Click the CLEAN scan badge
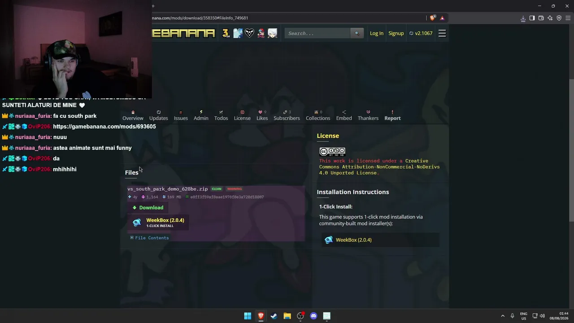This screenshot has height=323, width=574. pos(217,189)
